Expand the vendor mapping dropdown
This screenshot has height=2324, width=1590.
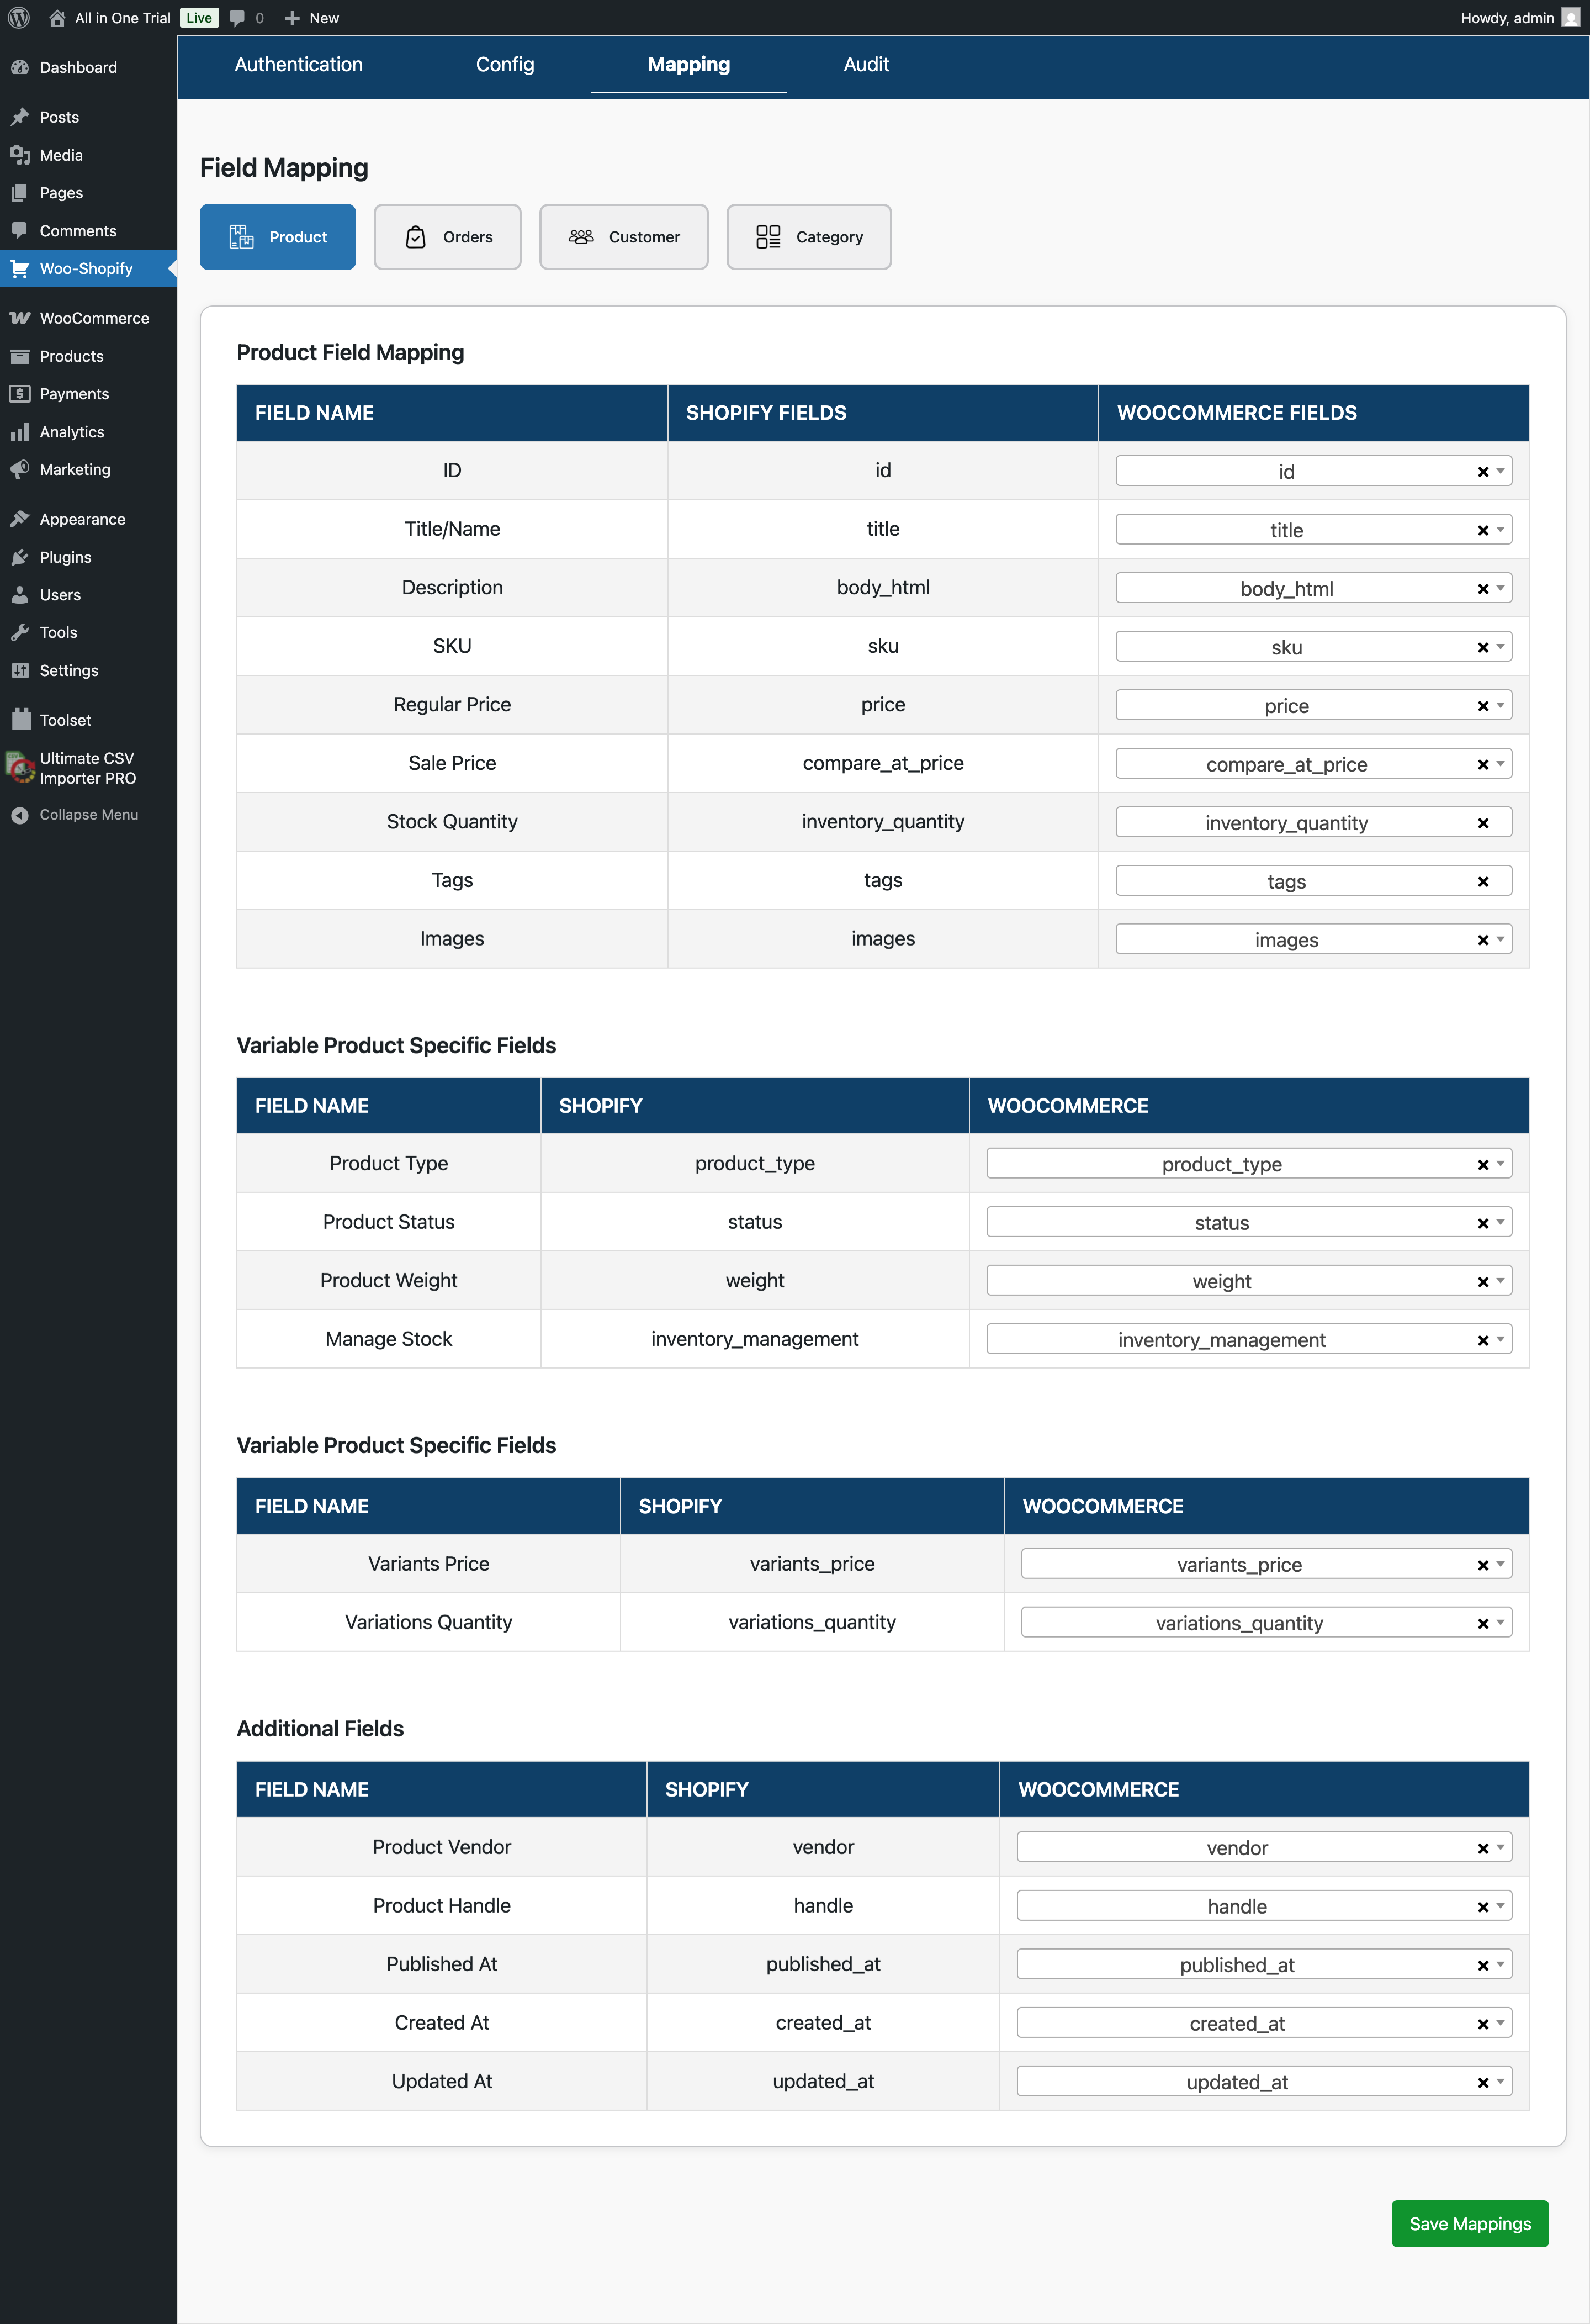[x=1500, y=1848]
